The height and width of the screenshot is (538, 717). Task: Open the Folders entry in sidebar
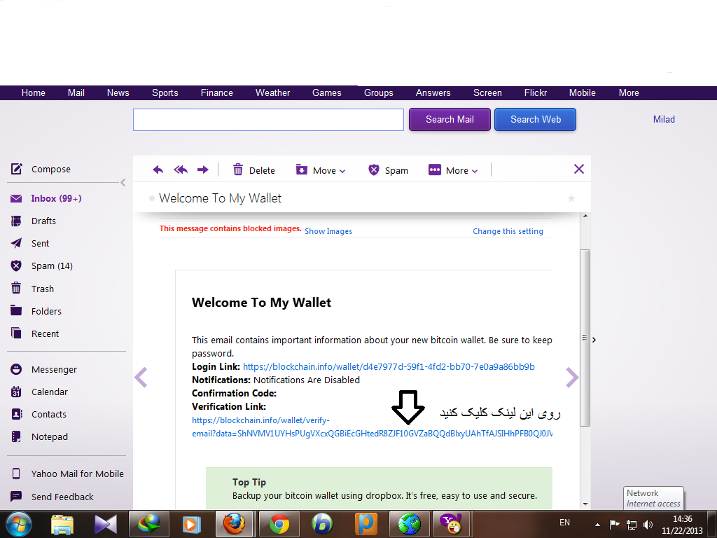pyautogui.click(x=46, y=311)
